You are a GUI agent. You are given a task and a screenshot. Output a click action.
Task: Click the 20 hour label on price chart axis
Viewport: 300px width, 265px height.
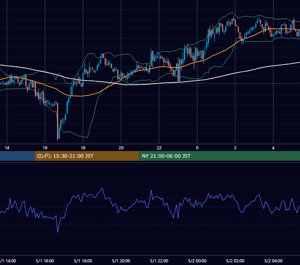pyautogui.click(x=121, y=148)
